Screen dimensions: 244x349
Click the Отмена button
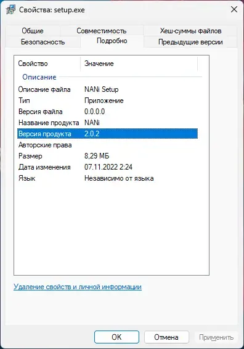pos(166,337)
